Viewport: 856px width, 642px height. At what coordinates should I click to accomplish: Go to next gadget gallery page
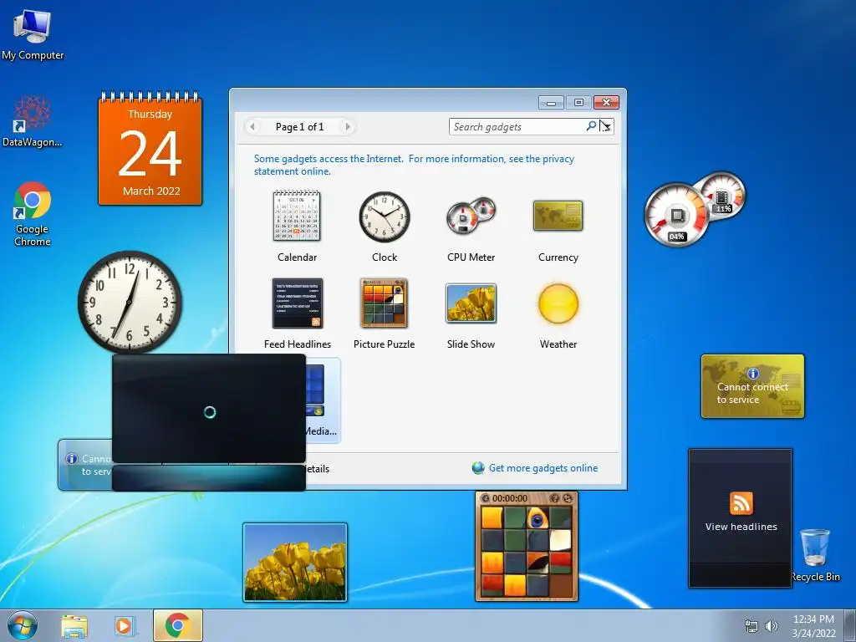(x=347, y=127)
